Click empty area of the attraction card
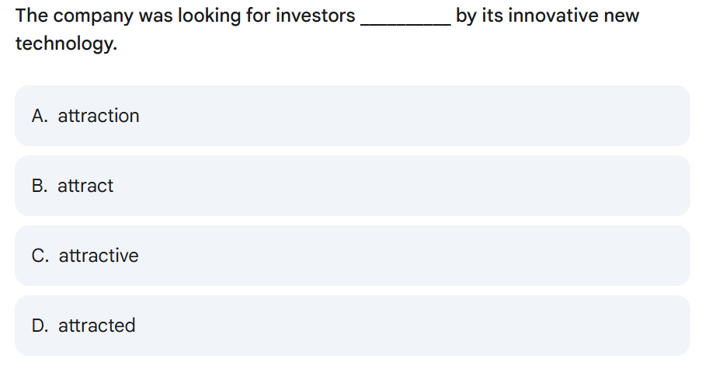The image size is (709, 366). [x=407, y=116]
